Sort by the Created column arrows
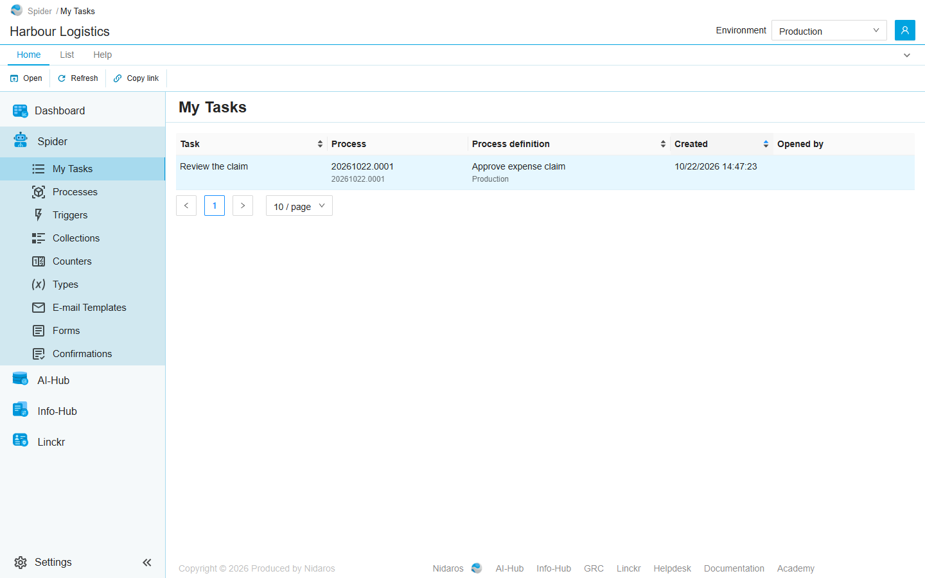Viewport: 925px width, 578px height. tap(766, 144)
